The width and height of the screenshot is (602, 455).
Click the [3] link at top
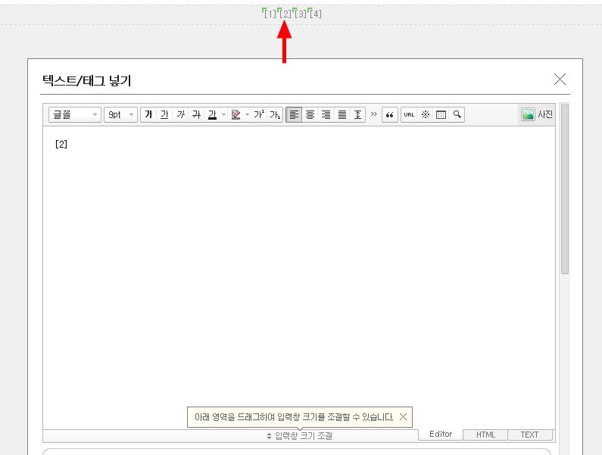coord(301,14)
